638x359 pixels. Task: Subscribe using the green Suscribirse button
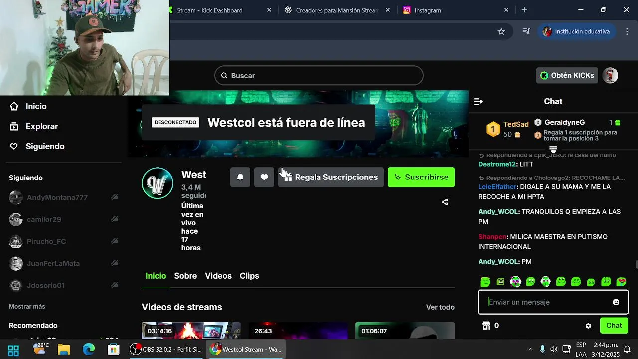coord(421,177)
